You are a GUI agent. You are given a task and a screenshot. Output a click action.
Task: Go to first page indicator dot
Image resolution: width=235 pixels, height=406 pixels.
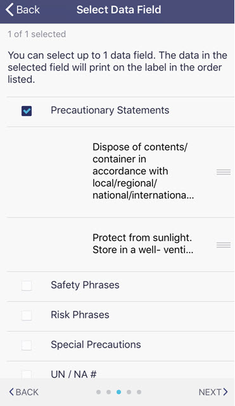tap(99, 392)
